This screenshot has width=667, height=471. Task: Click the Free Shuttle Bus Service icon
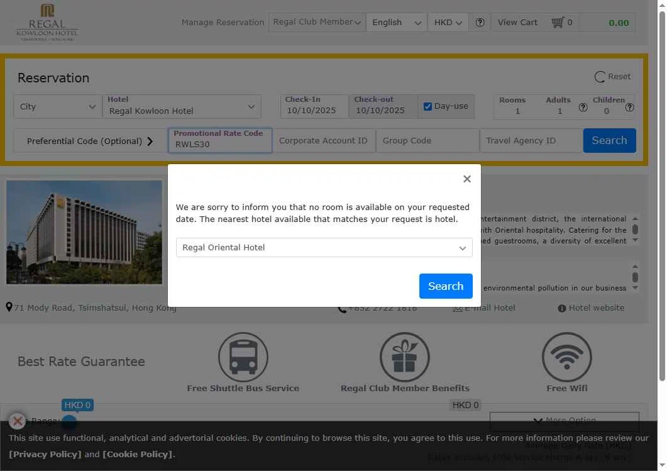coord(243,357)
